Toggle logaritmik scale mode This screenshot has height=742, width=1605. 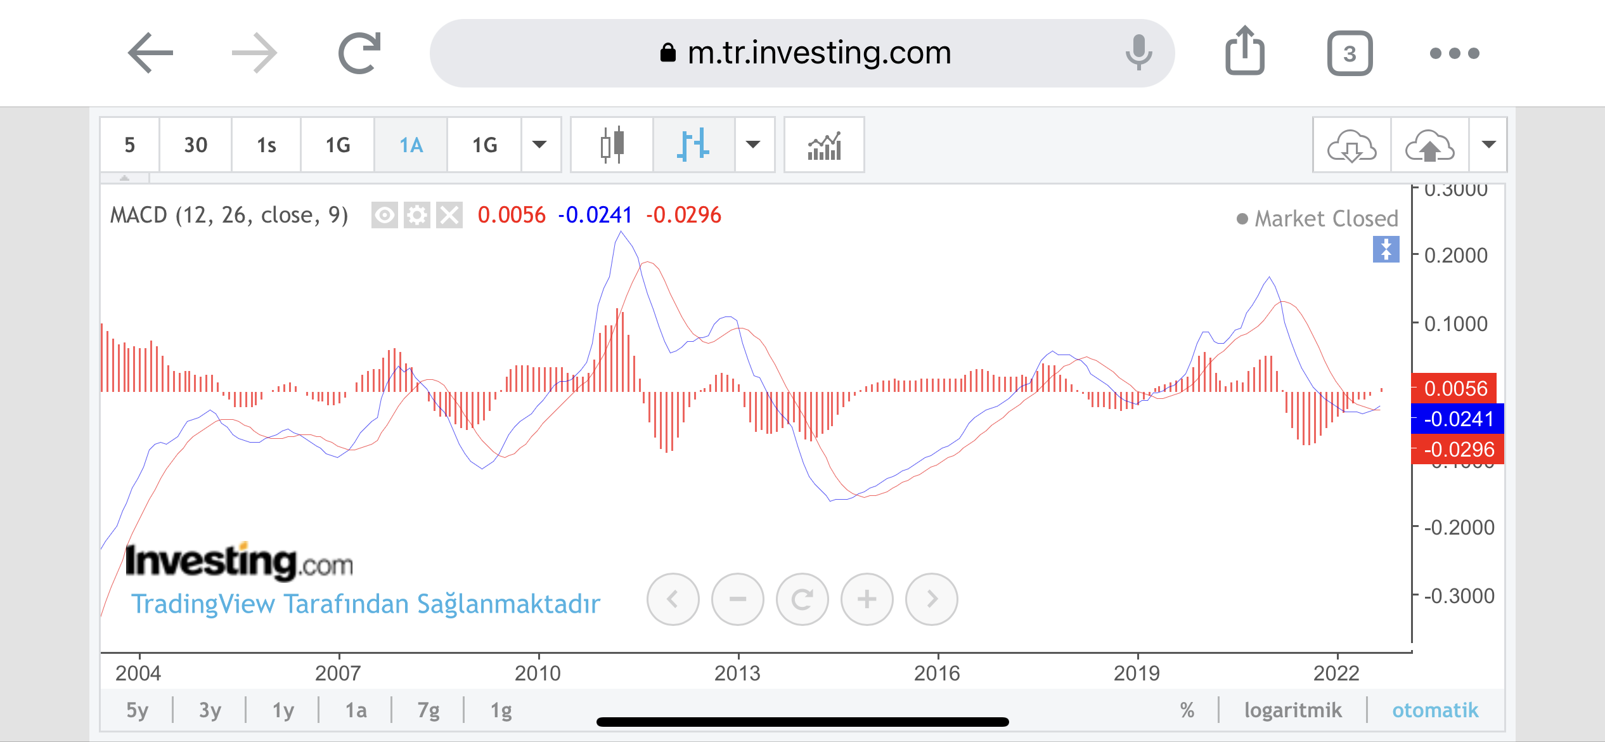(1292, 710)
